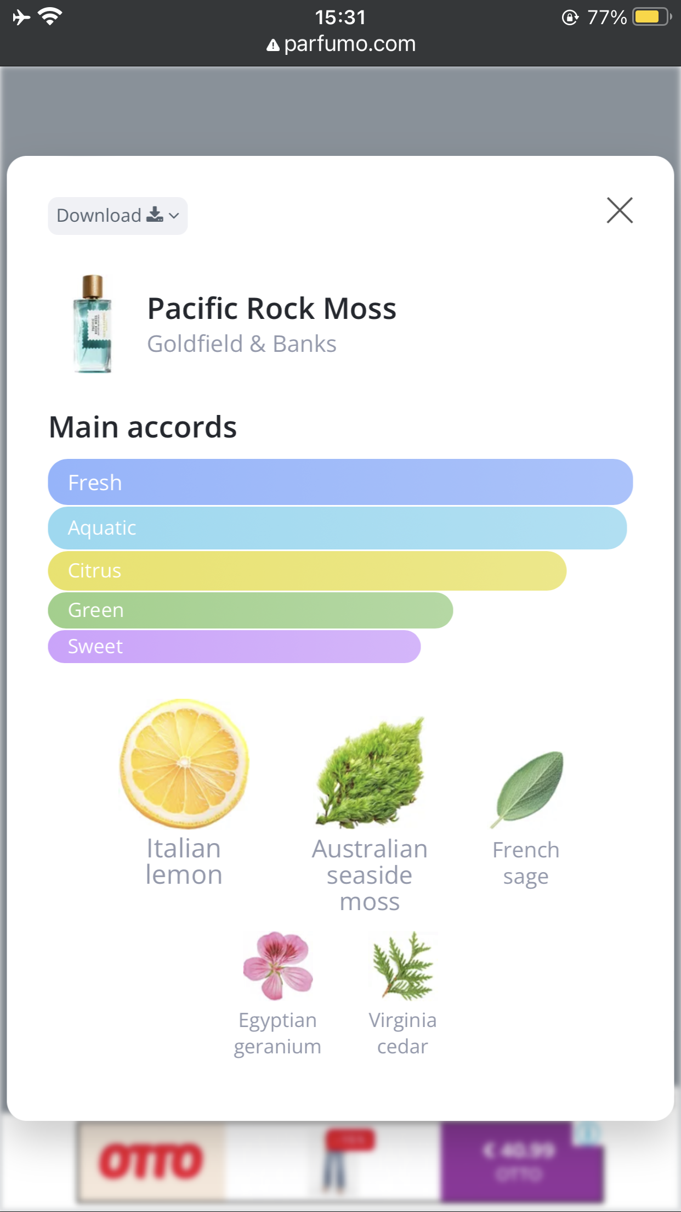Select the Egyptian geranium flower icon
The image size is (681, 1212).
pos(278,966)
